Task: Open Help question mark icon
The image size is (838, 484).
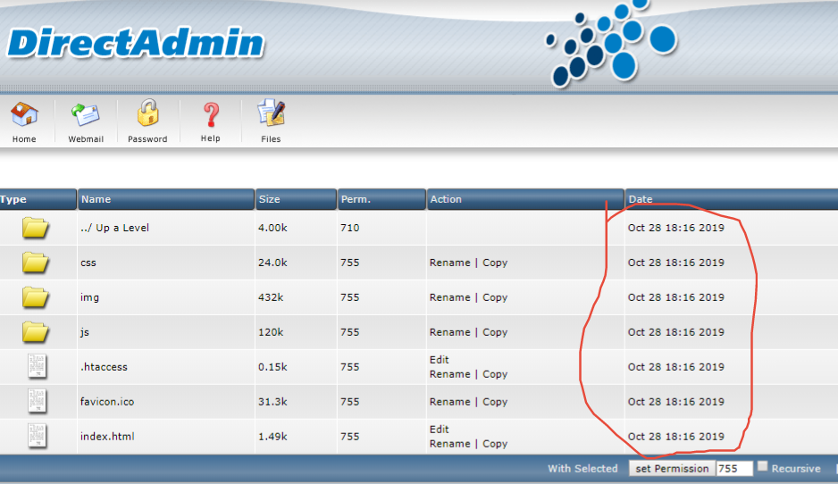Action: click(211, 115)
